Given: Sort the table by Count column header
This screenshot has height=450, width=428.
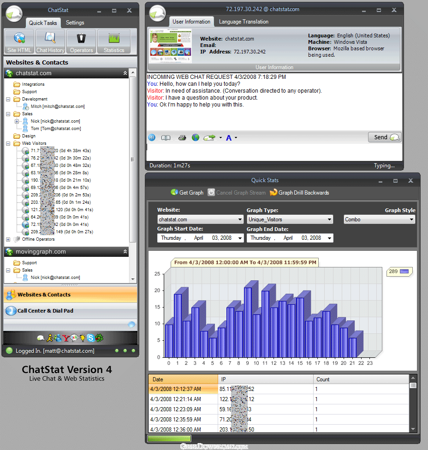Looking at the screenshot, I should pos(361,379).
